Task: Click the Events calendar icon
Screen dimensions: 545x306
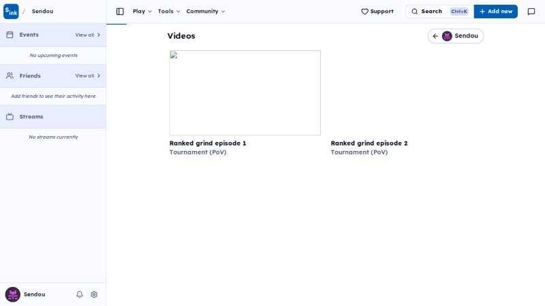Action: pos(10,35)
